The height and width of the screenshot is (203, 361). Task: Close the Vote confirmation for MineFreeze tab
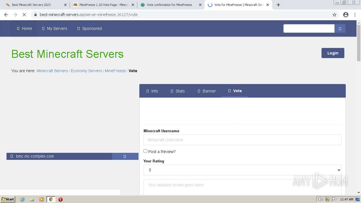(200, 5)
